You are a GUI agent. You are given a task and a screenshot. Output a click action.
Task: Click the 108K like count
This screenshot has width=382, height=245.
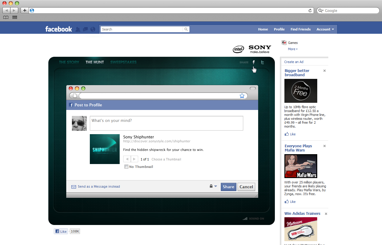(x=75, y=231)
